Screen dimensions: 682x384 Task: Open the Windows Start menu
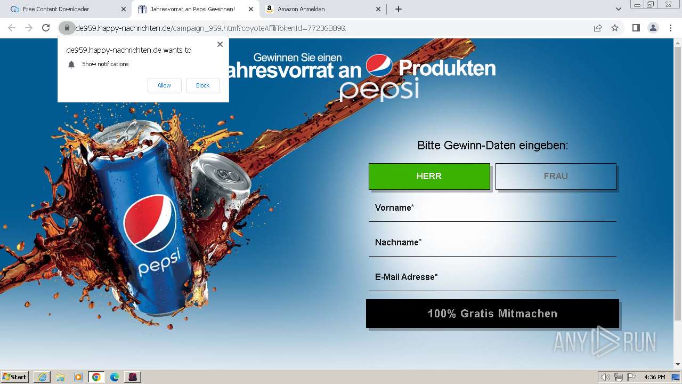pos(15,377)
